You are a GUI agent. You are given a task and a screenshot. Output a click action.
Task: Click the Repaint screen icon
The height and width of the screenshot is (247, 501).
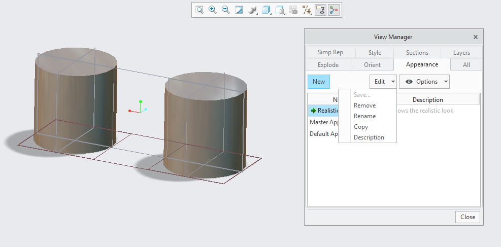tap(239, 10)
